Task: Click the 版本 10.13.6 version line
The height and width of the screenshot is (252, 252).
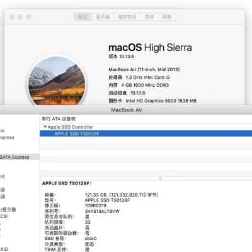Action: [121, 56]
